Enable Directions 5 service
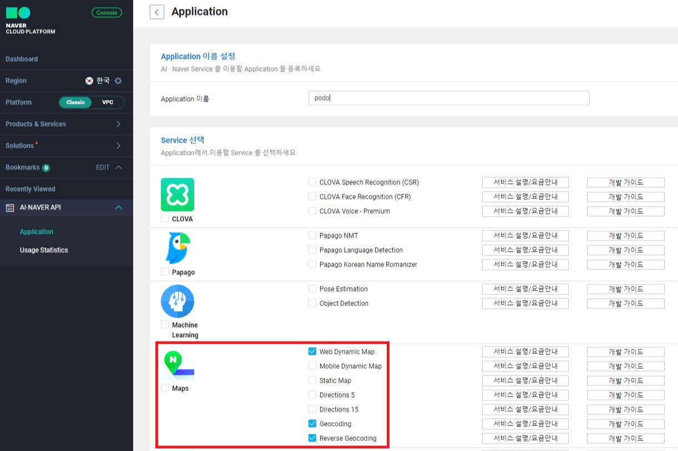The height and width of the screenshot is (451, 678). tap(312, 395)
